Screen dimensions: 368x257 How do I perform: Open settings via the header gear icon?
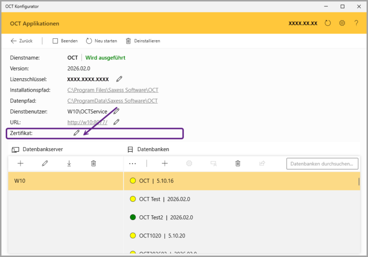pos(342,23)
